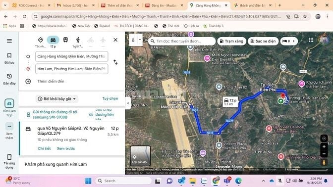Collapse the side panel arrow

click(x=128, y=103)
